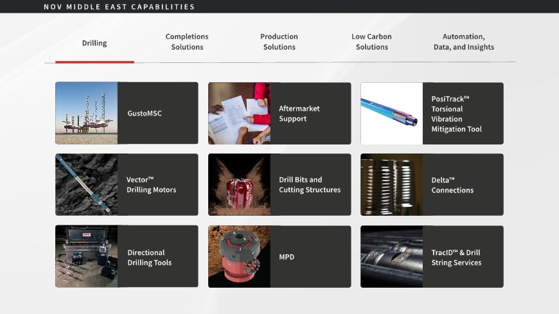Open the GustoMSC text label
This screenshot has height=314, width=559.
click(145, 114)
